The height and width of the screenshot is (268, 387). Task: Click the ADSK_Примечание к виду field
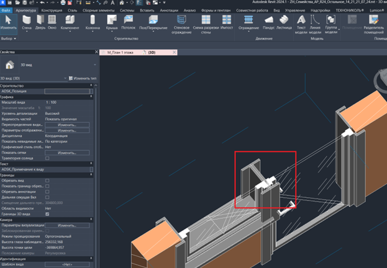(x=67, y=169)
